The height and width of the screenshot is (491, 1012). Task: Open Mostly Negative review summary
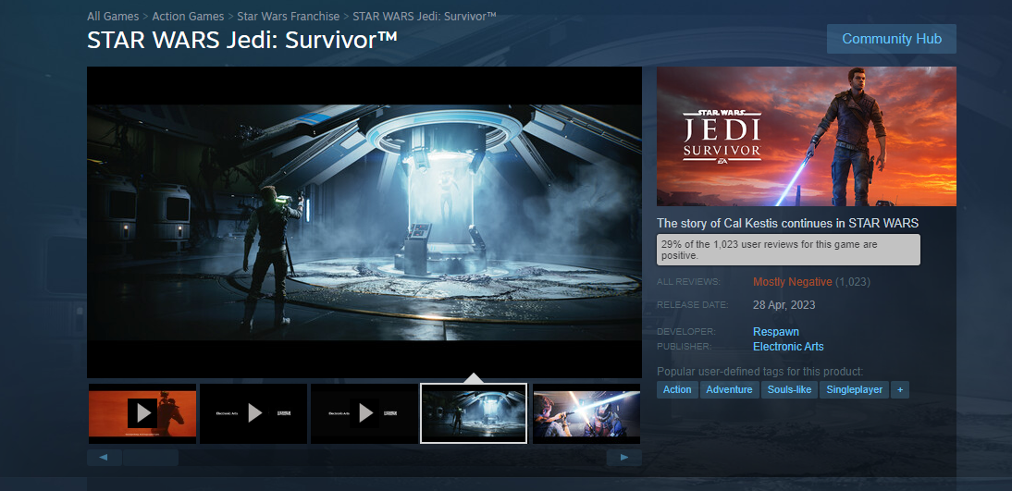(792, 282)
